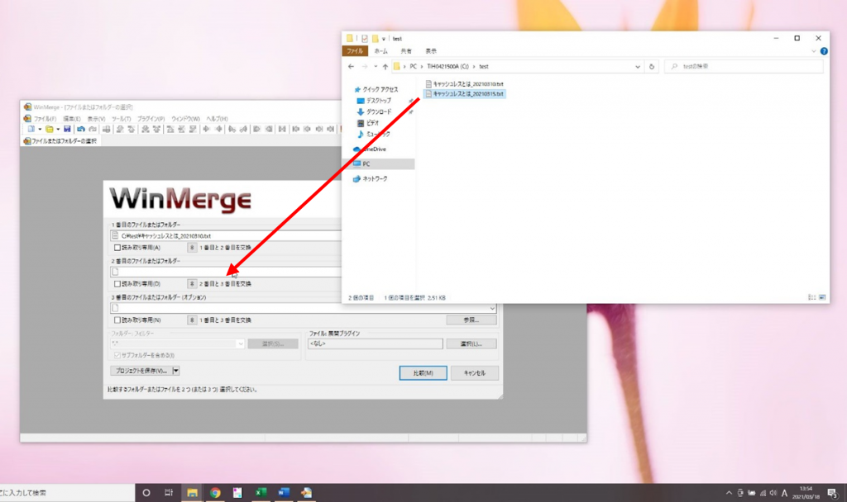Screen dimensions: 847x502
Task: Click the greyed 選択(S)... filter button
Action: [273, 343]
